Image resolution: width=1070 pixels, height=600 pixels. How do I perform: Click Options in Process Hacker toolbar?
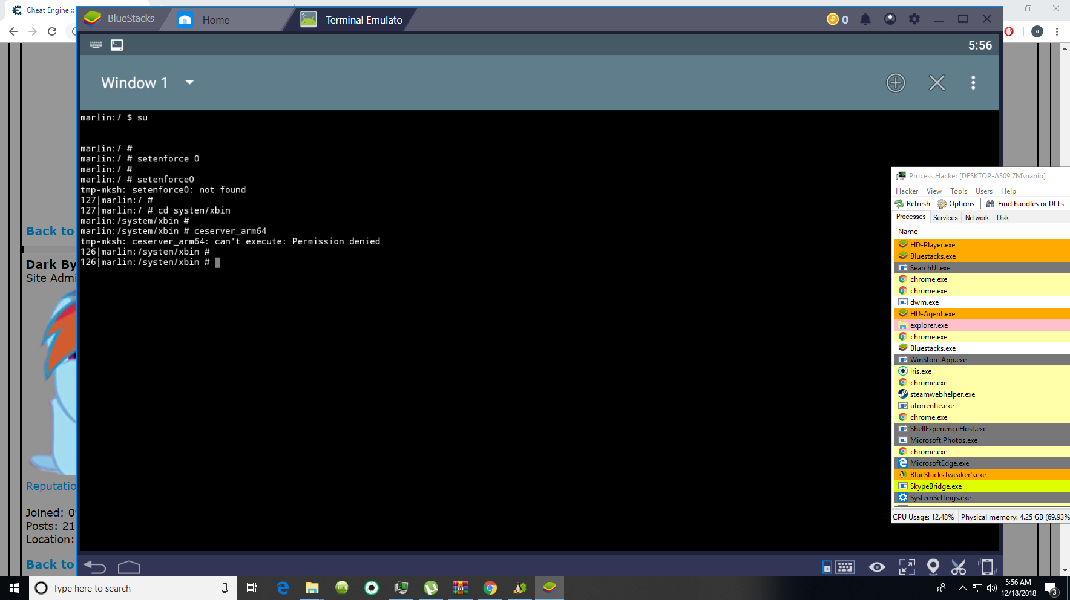[x=956, y=204]
